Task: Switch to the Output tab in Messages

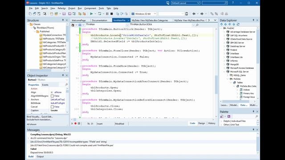Action: click(40, 156)
